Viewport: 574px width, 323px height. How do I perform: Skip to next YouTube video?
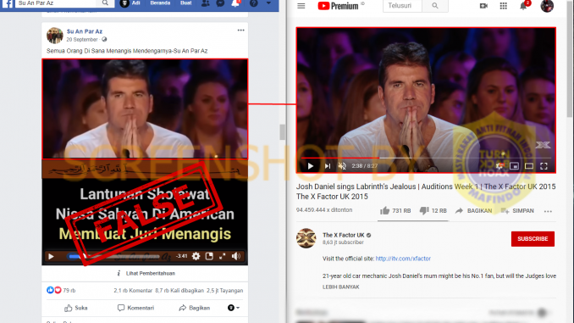pos(328,166)
